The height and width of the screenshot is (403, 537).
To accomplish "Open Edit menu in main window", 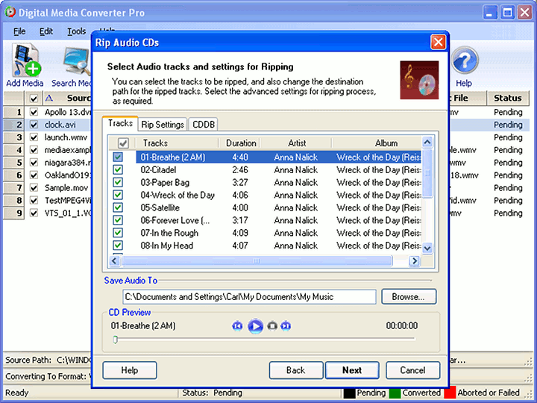I will tap(46, 31).
